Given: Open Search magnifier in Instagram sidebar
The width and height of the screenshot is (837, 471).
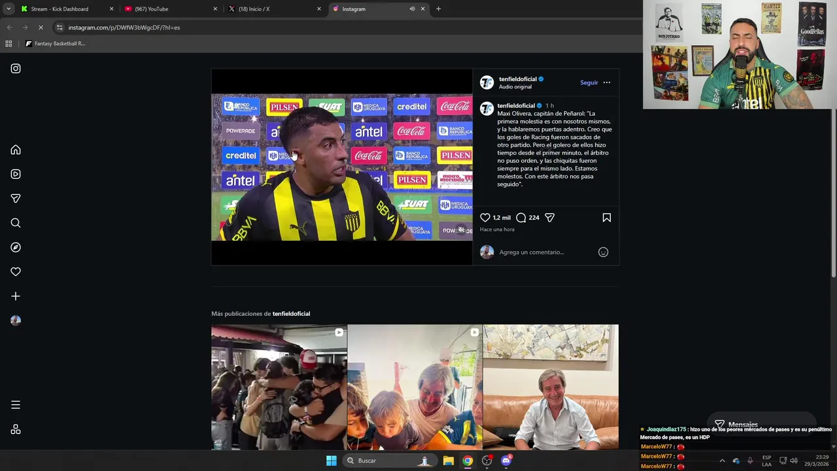Looking at the screenshot, I should (16, 223).
